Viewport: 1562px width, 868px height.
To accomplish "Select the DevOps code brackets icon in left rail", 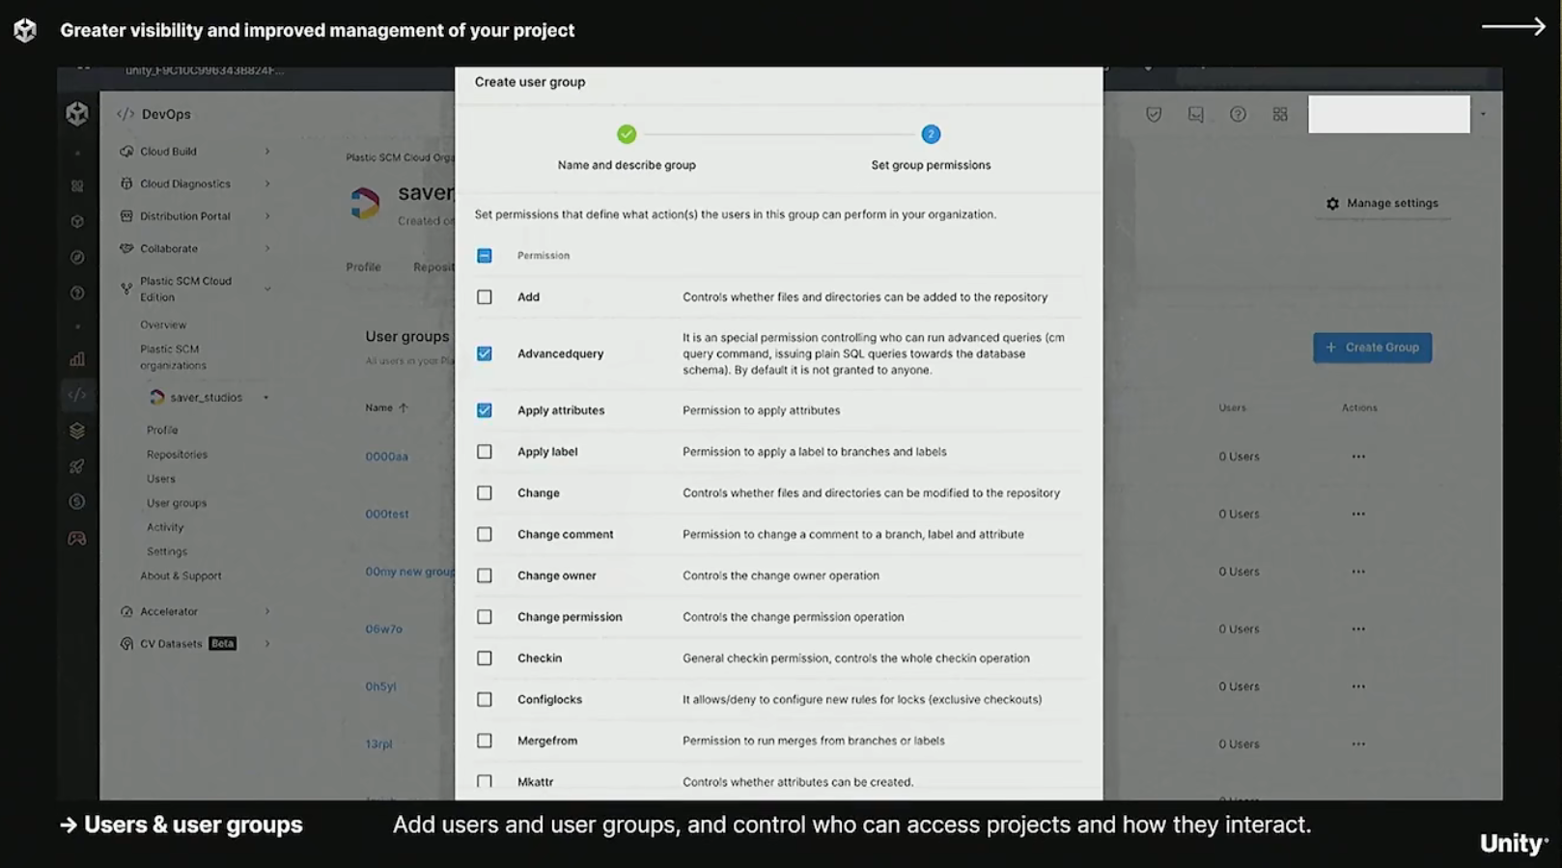I will [77, 394].
